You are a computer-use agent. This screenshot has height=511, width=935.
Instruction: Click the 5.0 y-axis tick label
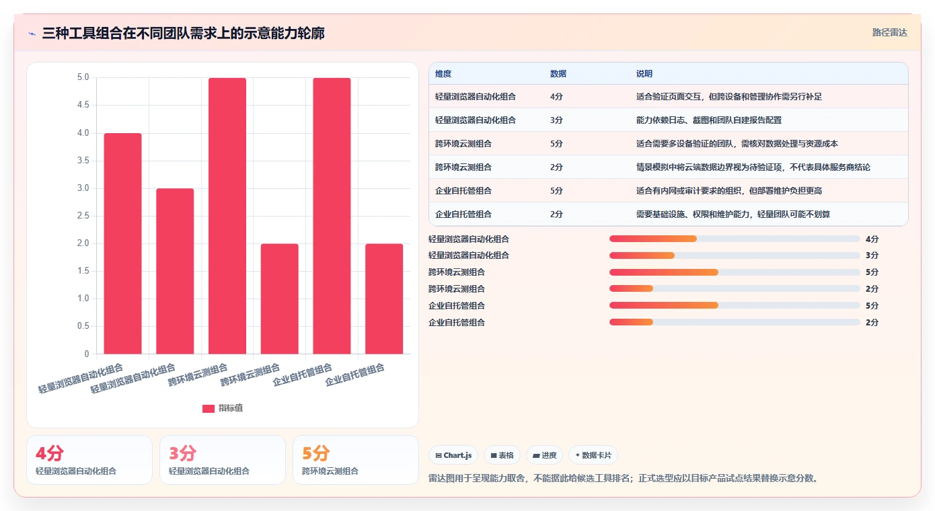point(83,77)
